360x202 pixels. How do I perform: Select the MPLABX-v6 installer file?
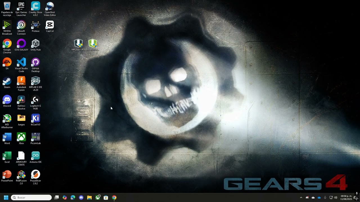[x=78, y=45]
